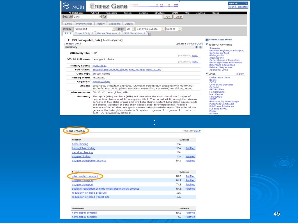Click into the search for text field
Image resolution: width=298 pixels, height=223 pixels.
(x=135, y=17)
